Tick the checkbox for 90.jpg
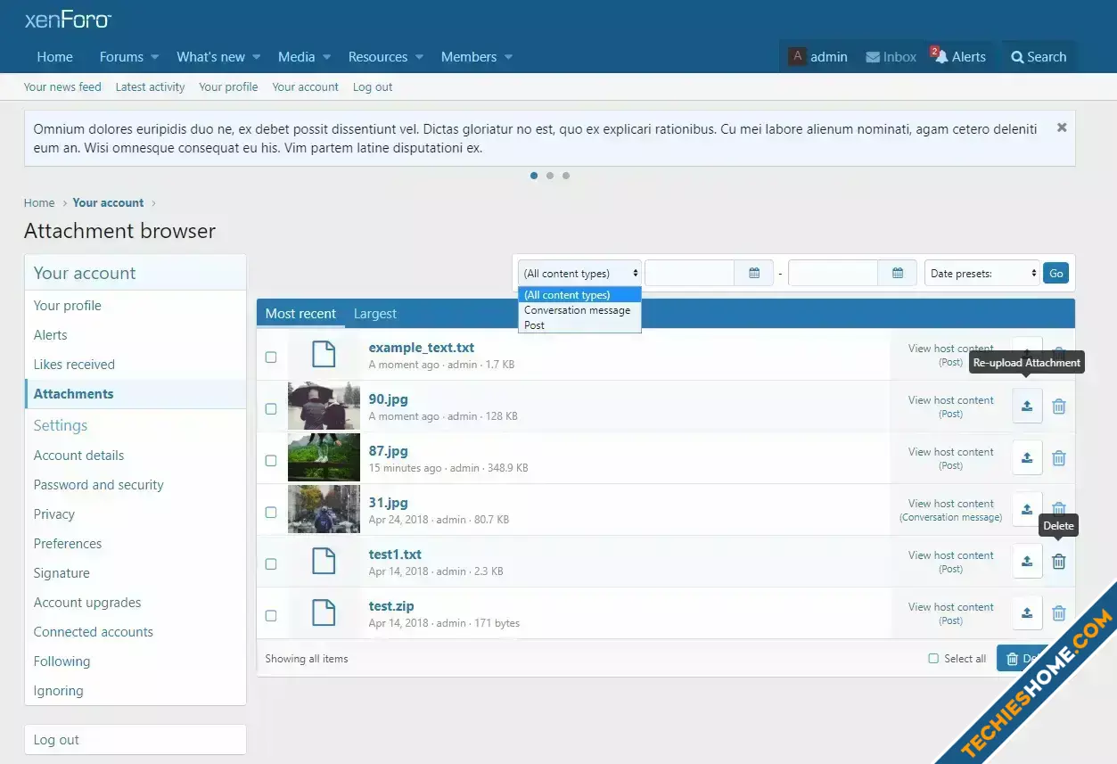Screen dimensions: 1117x764 (x=271, y=408)
